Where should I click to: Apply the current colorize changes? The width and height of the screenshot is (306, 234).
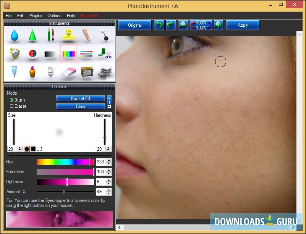[243, 25]
